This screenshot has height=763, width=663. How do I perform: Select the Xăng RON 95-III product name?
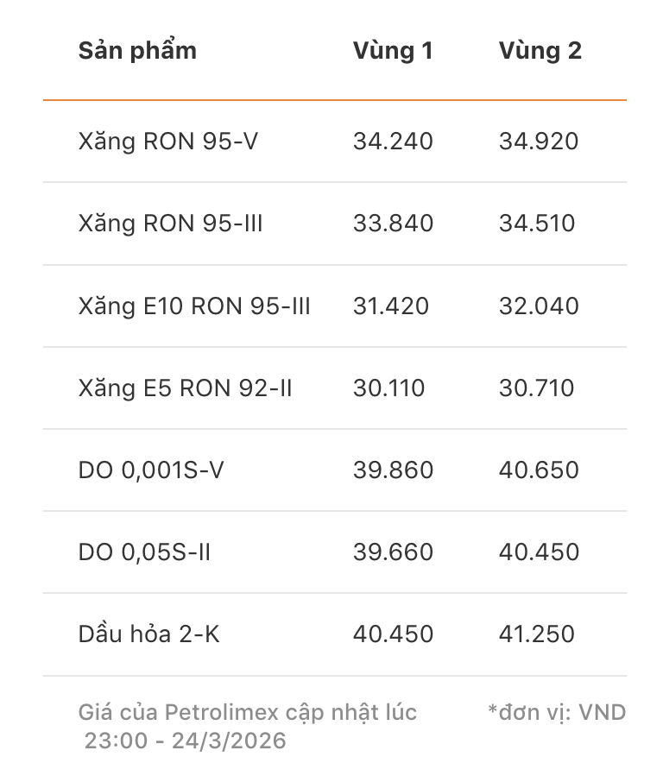tap(170, 224)
